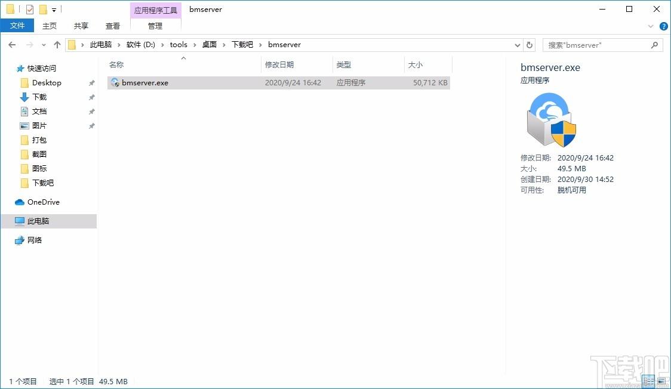Click 下载吧 in breadcrumb path

[x=242, y=45]
